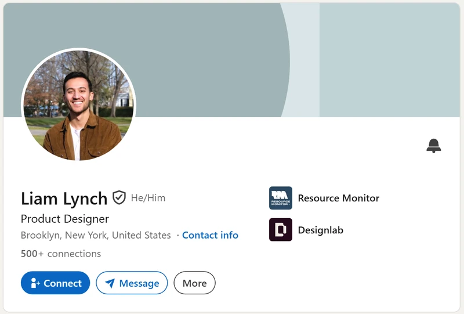View the 500+ connections list
The width and height of the screenshot is (464, 314).
pos(61,254)
